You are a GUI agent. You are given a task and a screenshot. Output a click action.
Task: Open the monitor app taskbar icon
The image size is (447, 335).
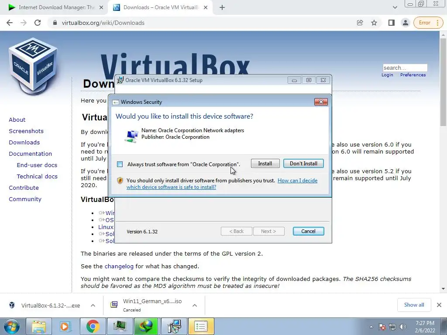(x=120, y=326)
